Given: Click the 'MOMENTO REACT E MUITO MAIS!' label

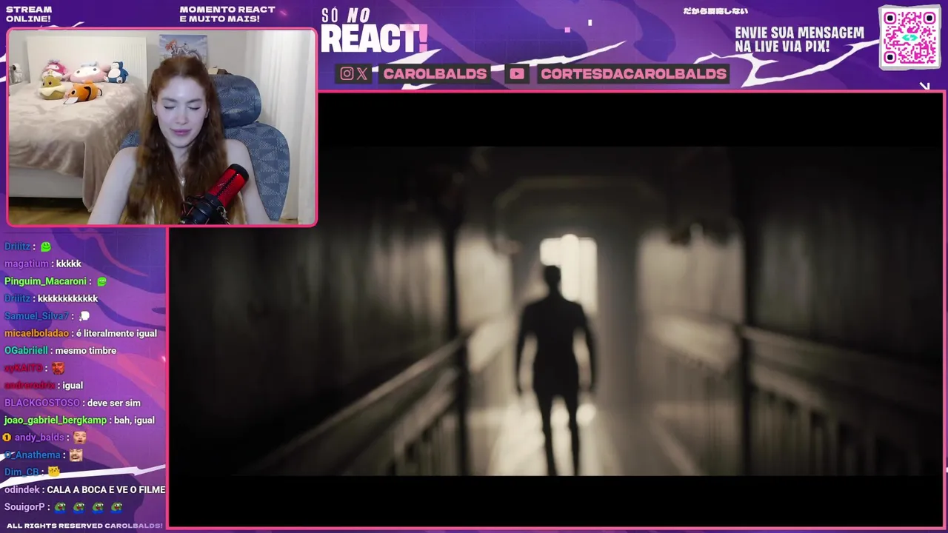Looking at the screenshot, I should tap(227, 14).
